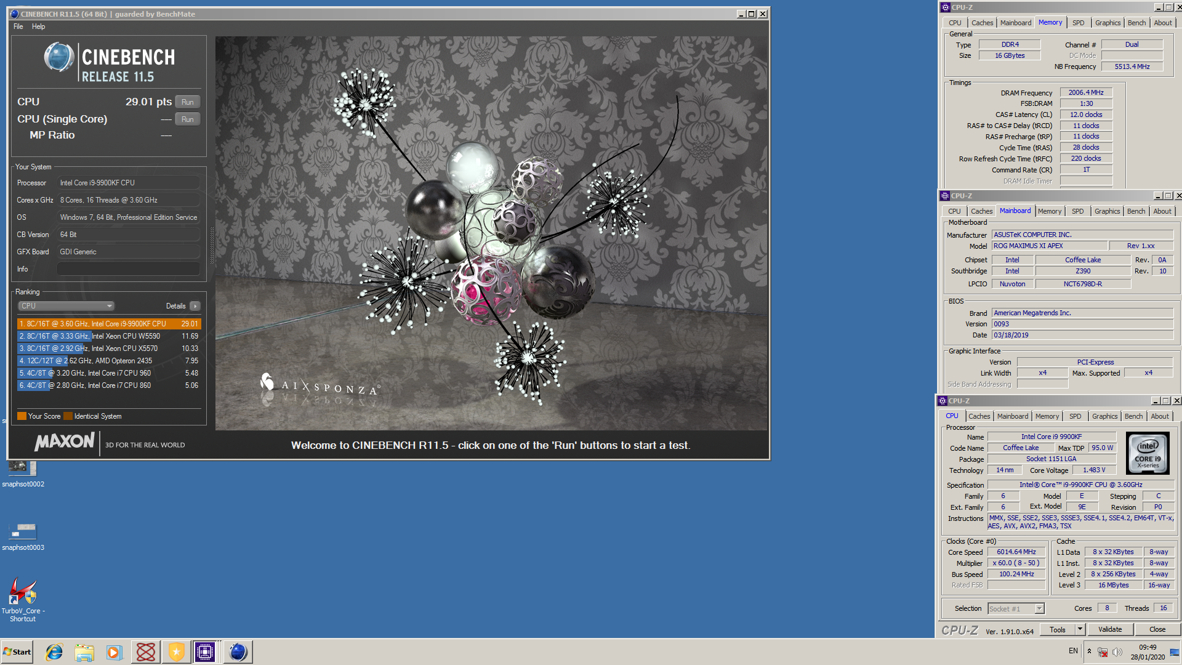Click the Core Voltage value 1.483 V
Image resolution: width=1182 pixels, height=665 pixels.
[1094, 470]
